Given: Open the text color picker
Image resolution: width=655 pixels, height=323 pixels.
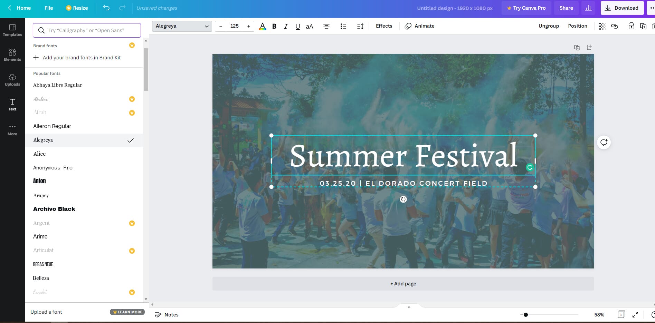Looking at the screenshot, I should coord(263,26).
